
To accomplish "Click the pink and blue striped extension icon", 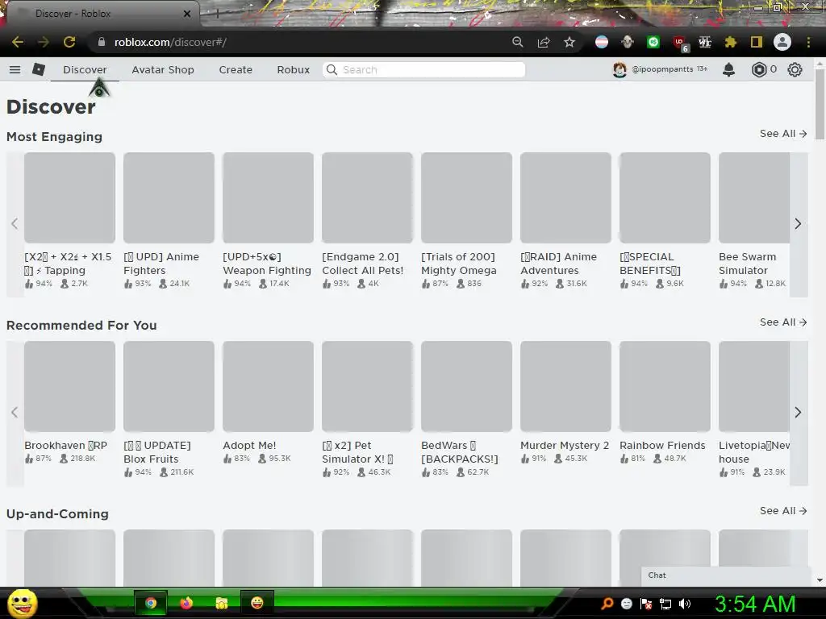I will (602, 42).
